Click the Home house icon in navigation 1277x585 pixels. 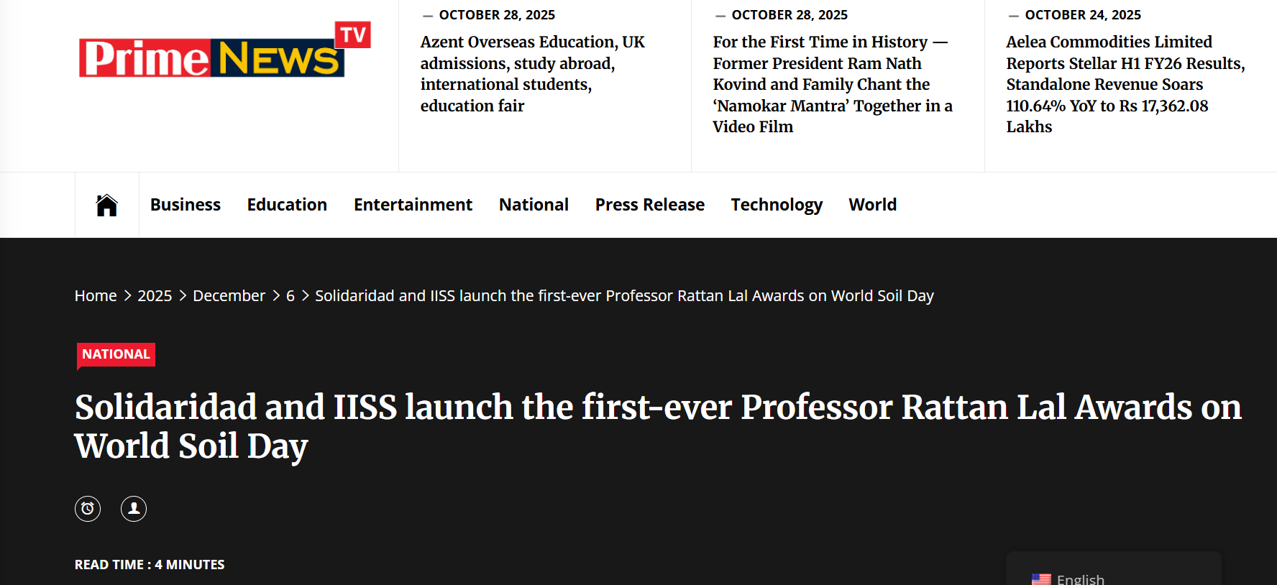tap(106, 205)
